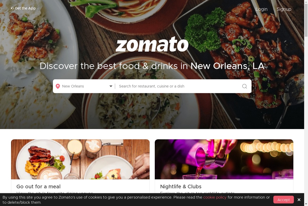This screenshot has width=308, height=206.
Task: Open the Nightlife & Clubs cocktail photo
Action: click(x=224, y=159)
